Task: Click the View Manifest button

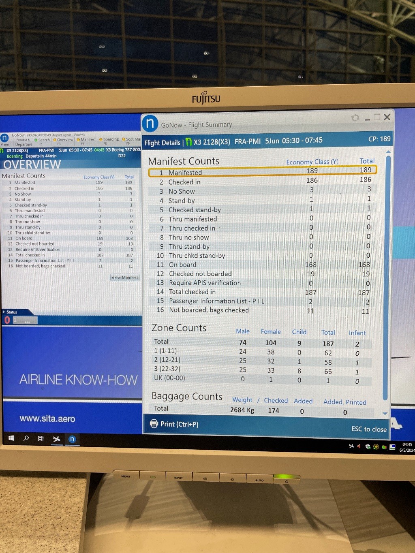Action: [125, 278]
